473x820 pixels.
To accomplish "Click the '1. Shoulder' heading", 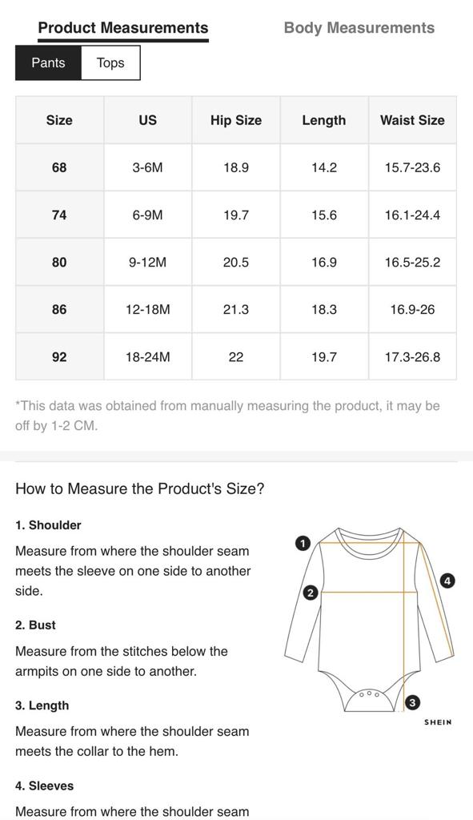I will tap(48, 525).
